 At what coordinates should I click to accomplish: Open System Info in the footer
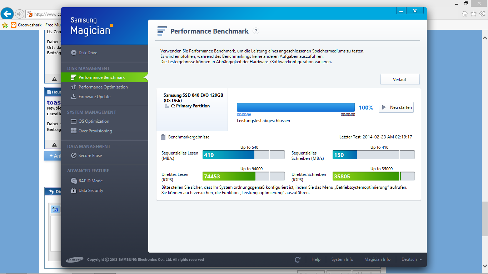(342, 259)
